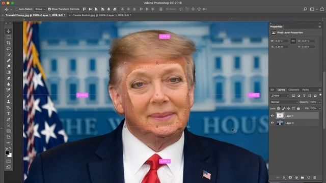Click the Create new layer icon
This screenshot has height=183, width=326.
pos(309,177)
